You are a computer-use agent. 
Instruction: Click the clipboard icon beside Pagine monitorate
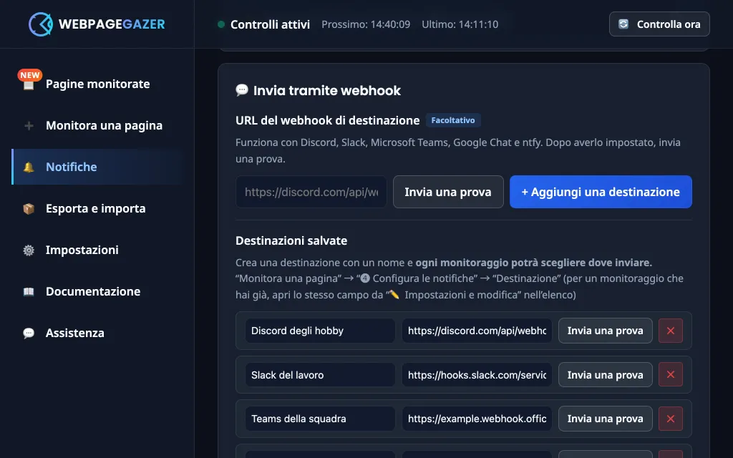(29, 84)
